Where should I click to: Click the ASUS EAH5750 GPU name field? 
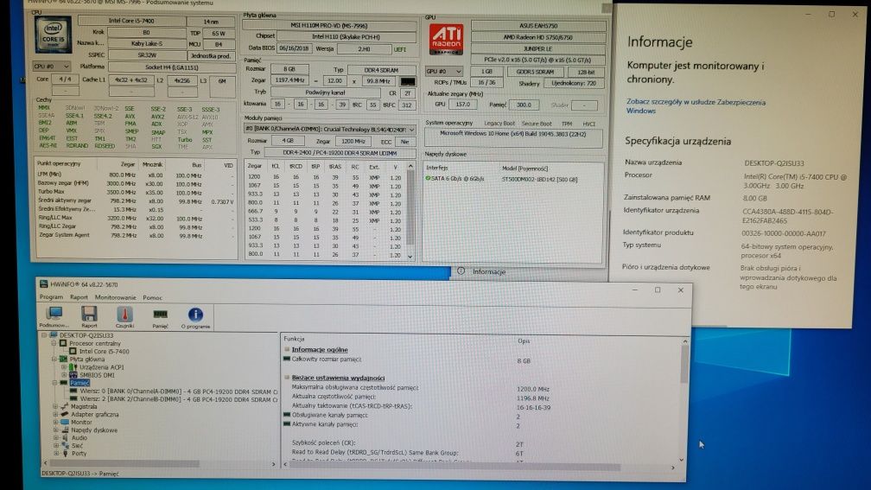tap(537, 26)
